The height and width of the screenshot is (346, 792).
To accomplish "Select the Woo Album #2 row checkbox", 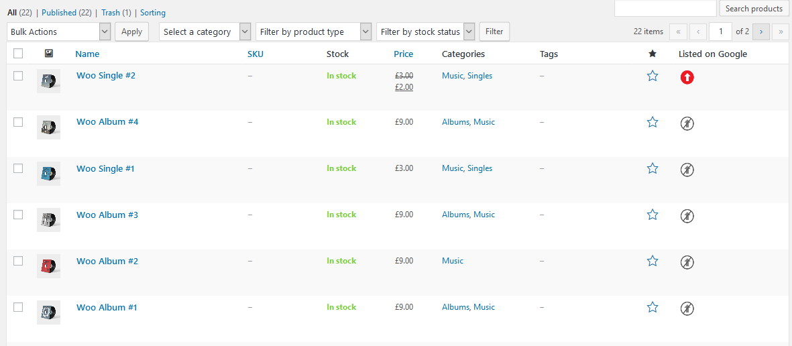I will [x=18, y=261].
